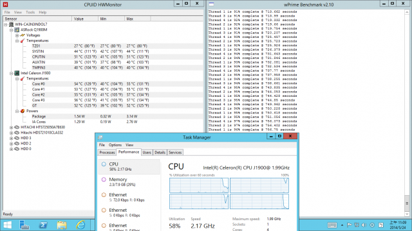This screenshot has height=231, width=412.
Task: Click the ASRock Q1900M motherboard icon
Action: tap(17, 30)
